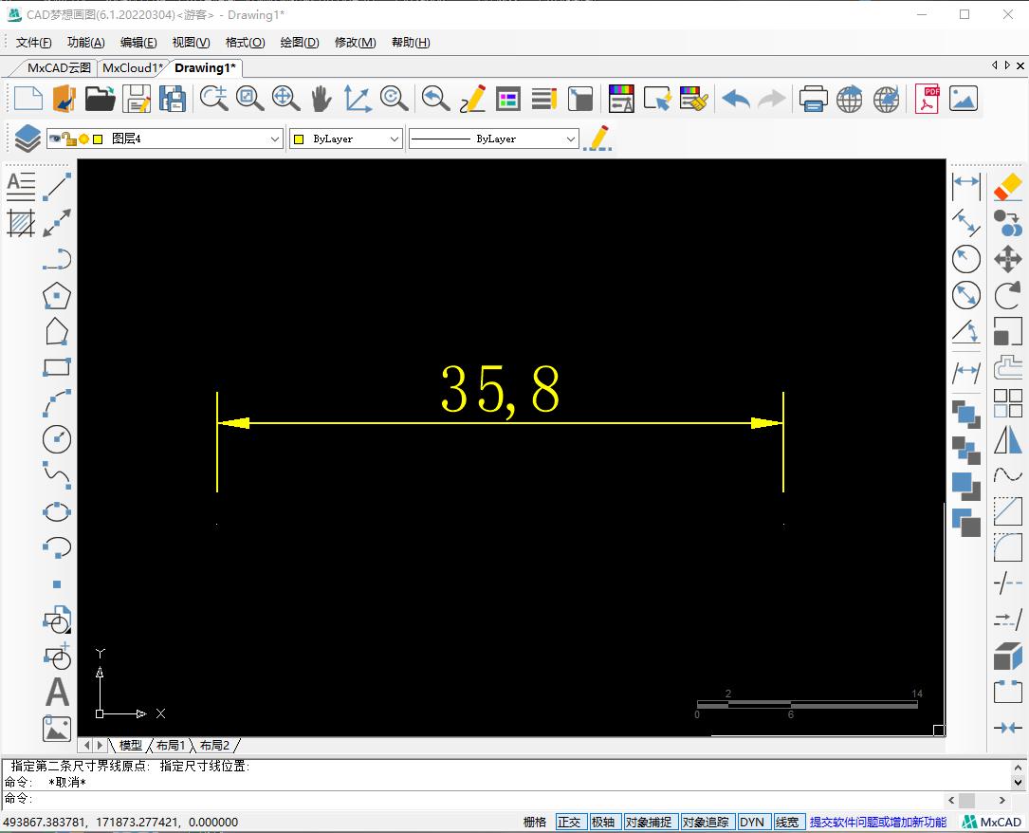Screen dimensions: 1029x833
Task: Click the Save file icon
Action: click(137, 99)
